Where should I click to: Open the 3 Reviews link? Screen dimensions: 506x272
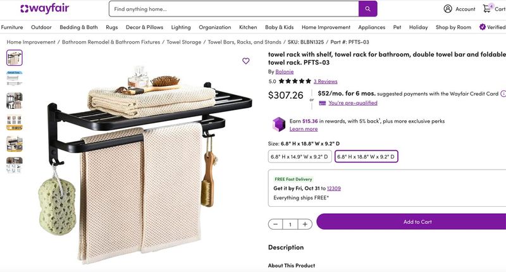click(325, 81)
